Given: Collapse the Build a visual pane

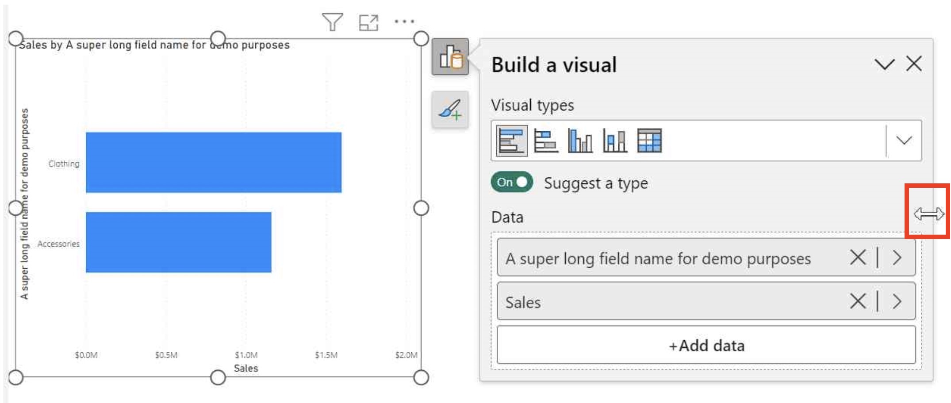Looking at the screenshot, I should [884, 65].
